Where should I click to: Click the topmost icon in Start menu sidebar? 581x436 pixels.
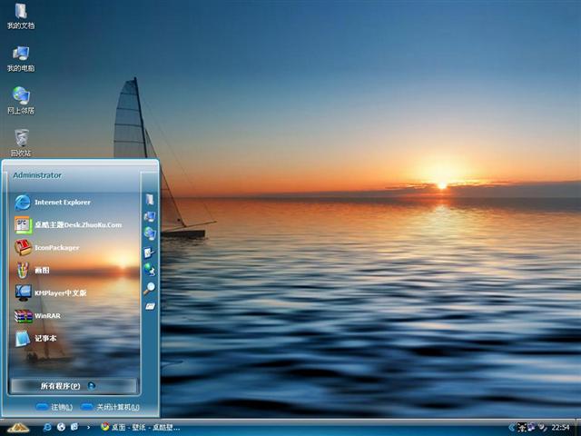click(150, 200)
